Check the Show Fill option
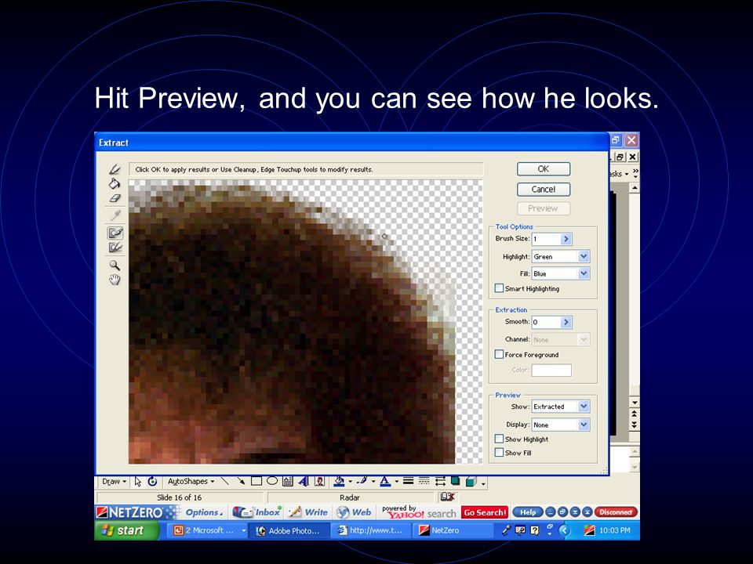The image size is (753, 564). click(499, 452)
